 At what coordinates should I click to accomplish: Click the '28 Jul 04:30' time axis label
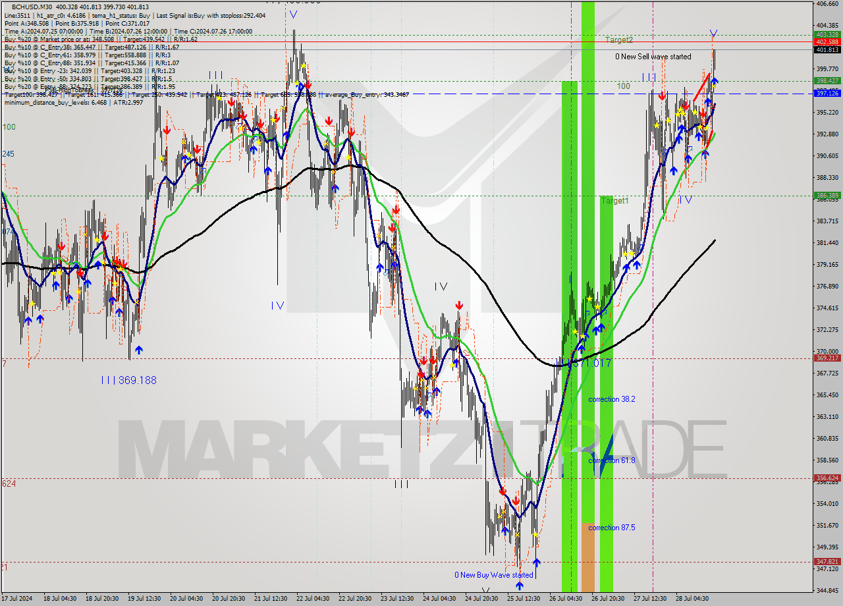pyautogui.click(x=692, y=599)
